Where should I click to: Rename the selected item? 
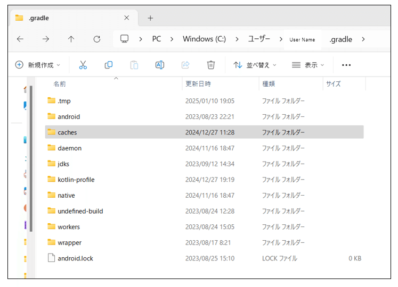point(160,65)
